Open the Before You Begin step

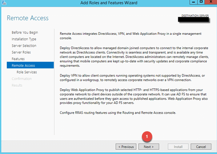click(x=25, y=32)
